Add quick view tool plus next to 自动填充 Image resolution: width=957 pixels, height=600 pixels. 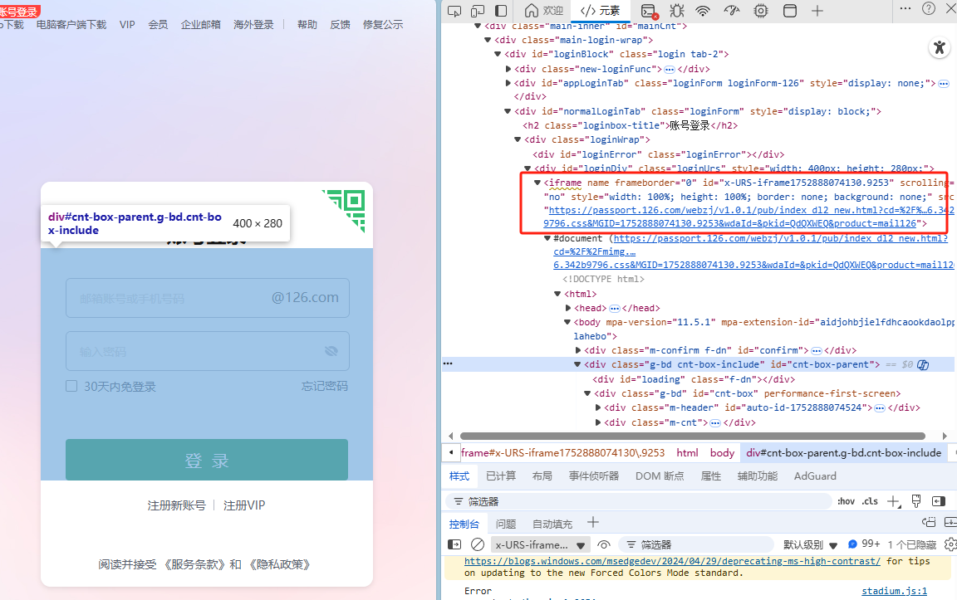click(x=592, y=522)
